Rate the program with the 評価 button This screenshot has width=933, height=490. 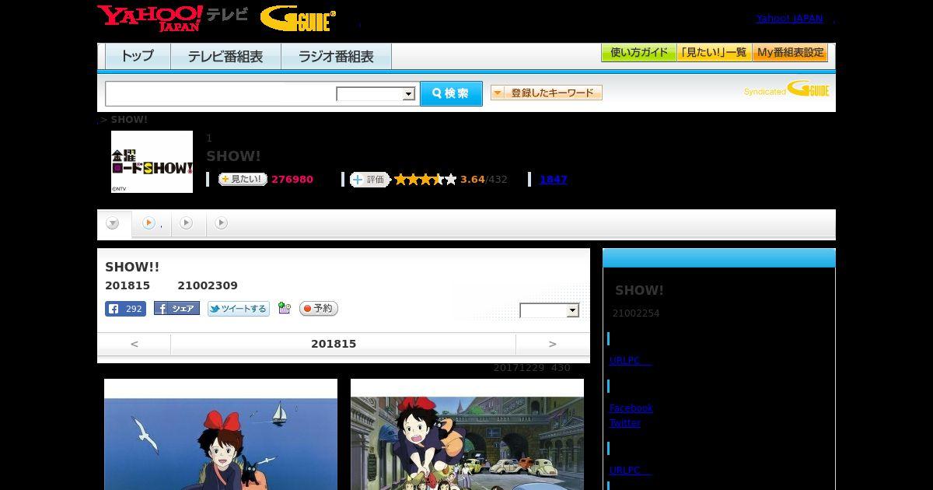tap(369, 180)
